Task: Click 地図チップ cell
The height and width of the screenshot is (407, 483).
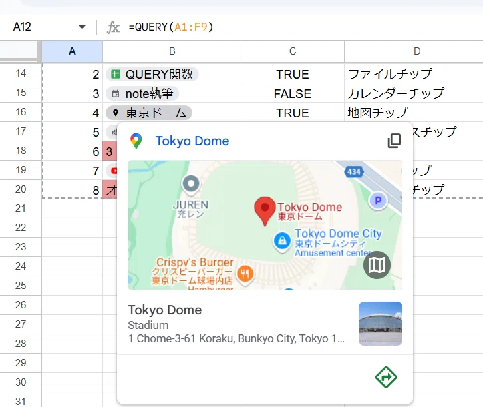Action: pos(414,113)
